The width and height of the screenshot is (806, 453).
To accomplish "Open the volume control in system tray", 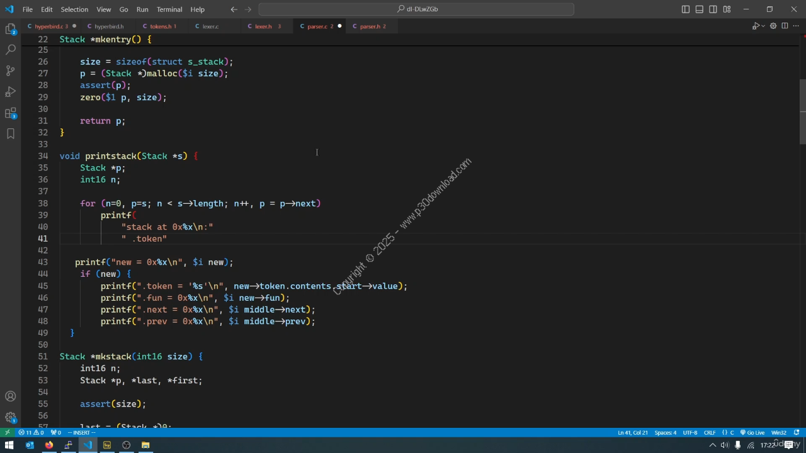I will pos(725,445).
